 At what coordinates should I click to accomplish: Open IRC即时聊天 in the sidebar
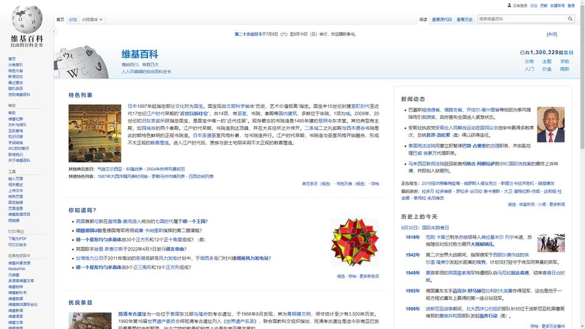point(19,149)
